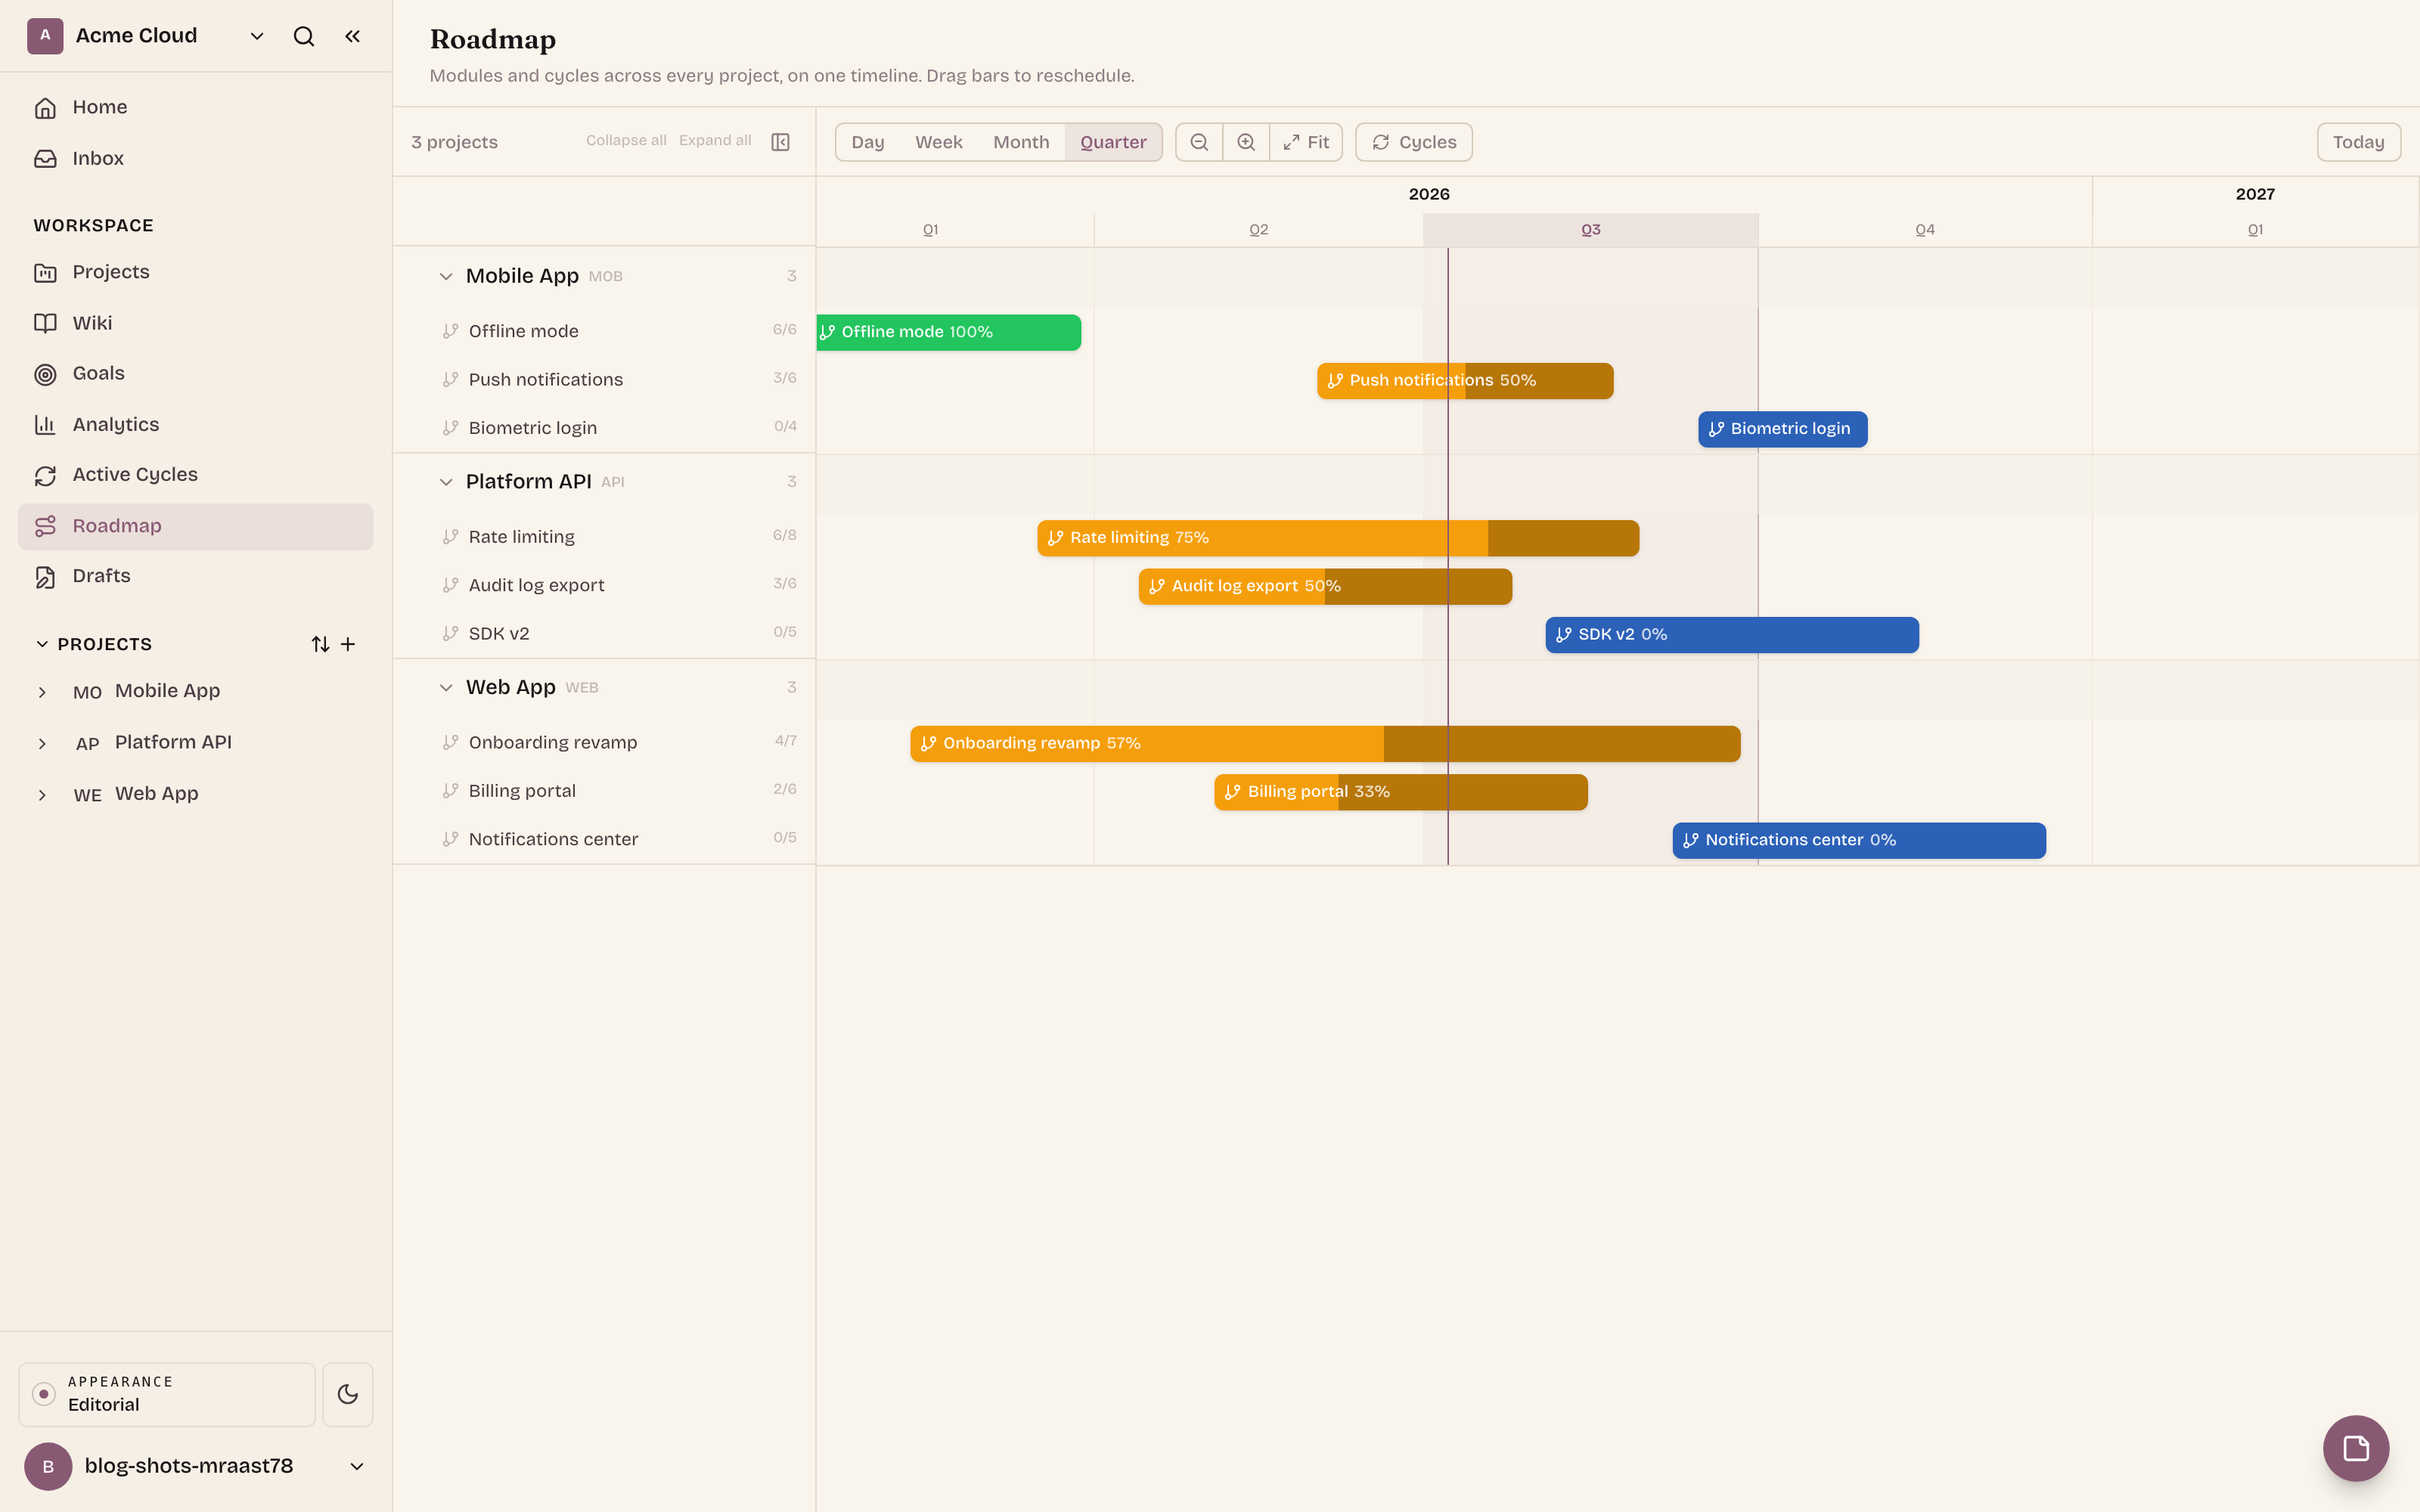Click the Onboarding revamp 57% bar

point(1325,744)
